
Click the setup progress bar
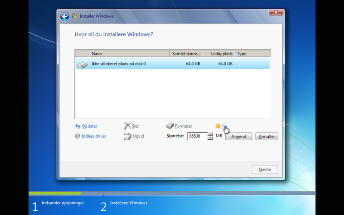coord(172,193)
